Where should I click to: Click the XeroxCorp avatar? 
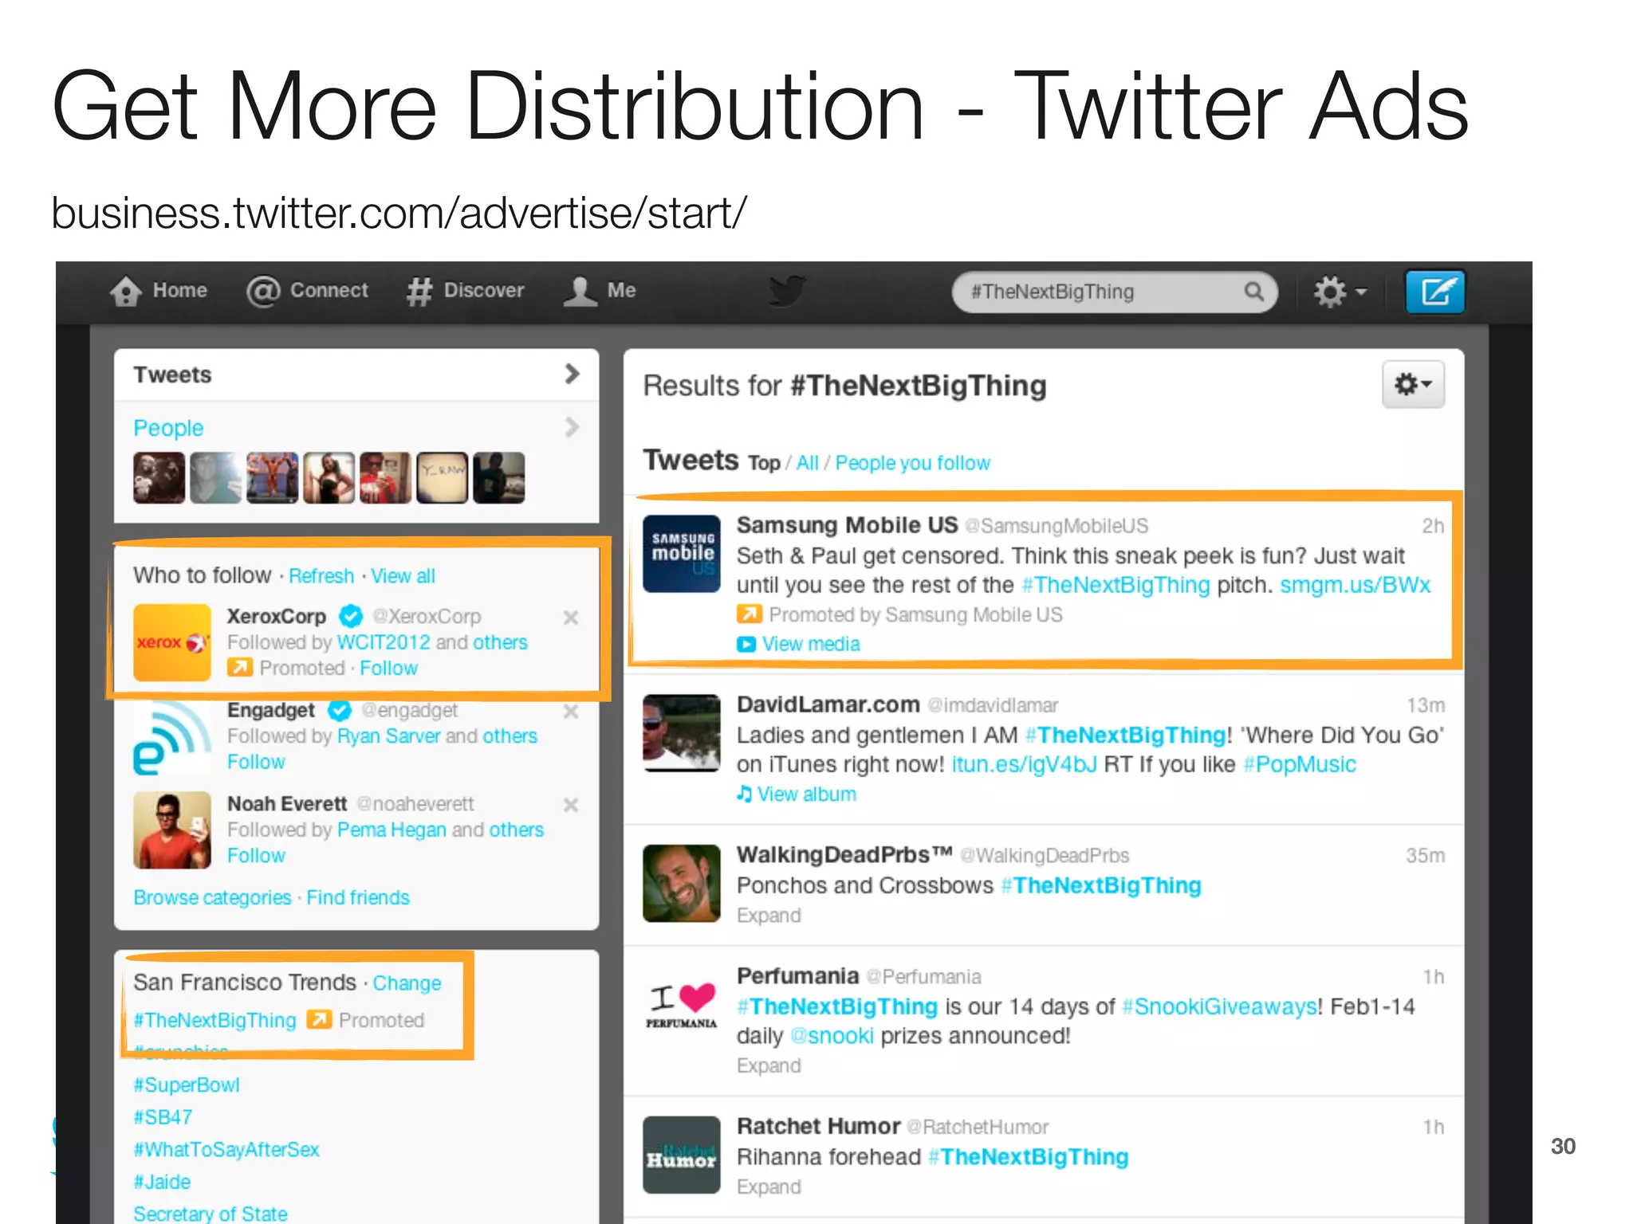[x=172, y=642]
